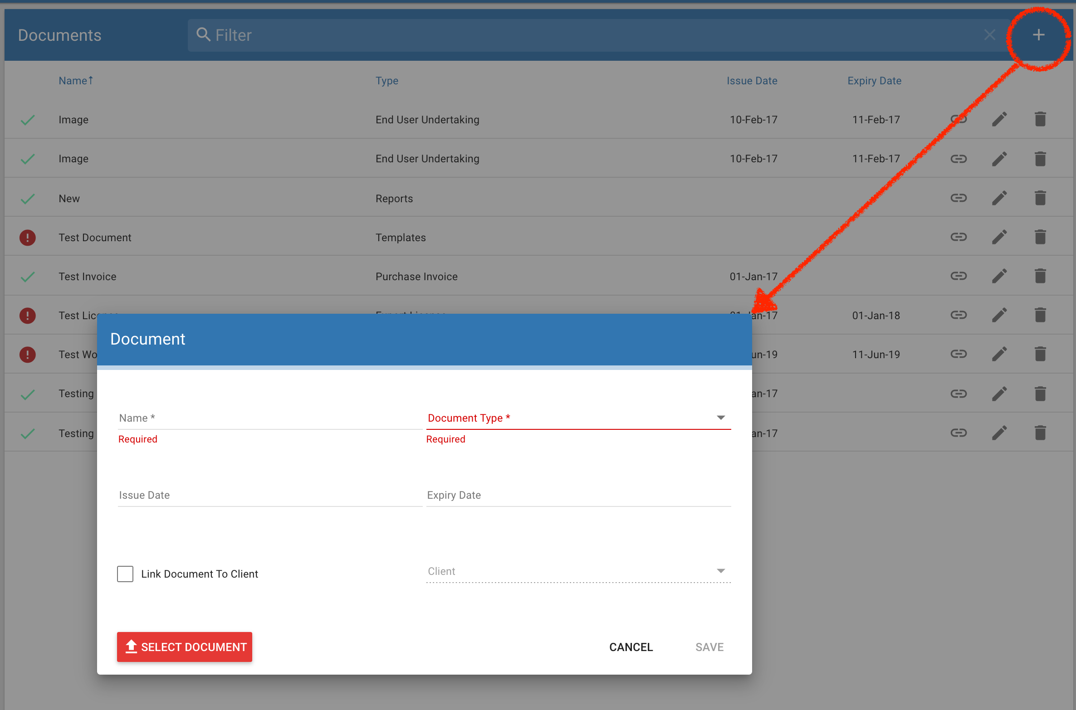The height and width of the screenshot is (710, 1076).
Task: Sort by Issue Date column header
Action: 752,81
